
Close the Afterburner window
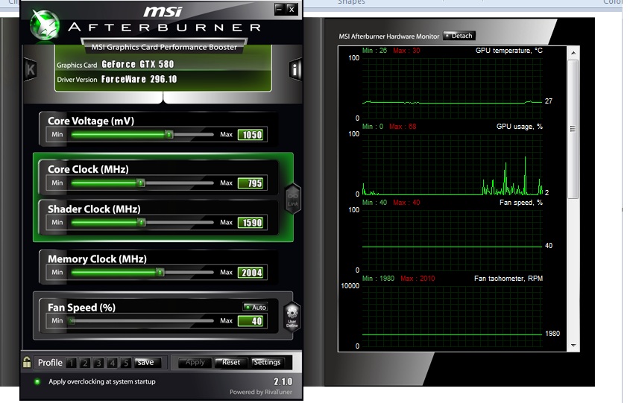pos(292,9)
